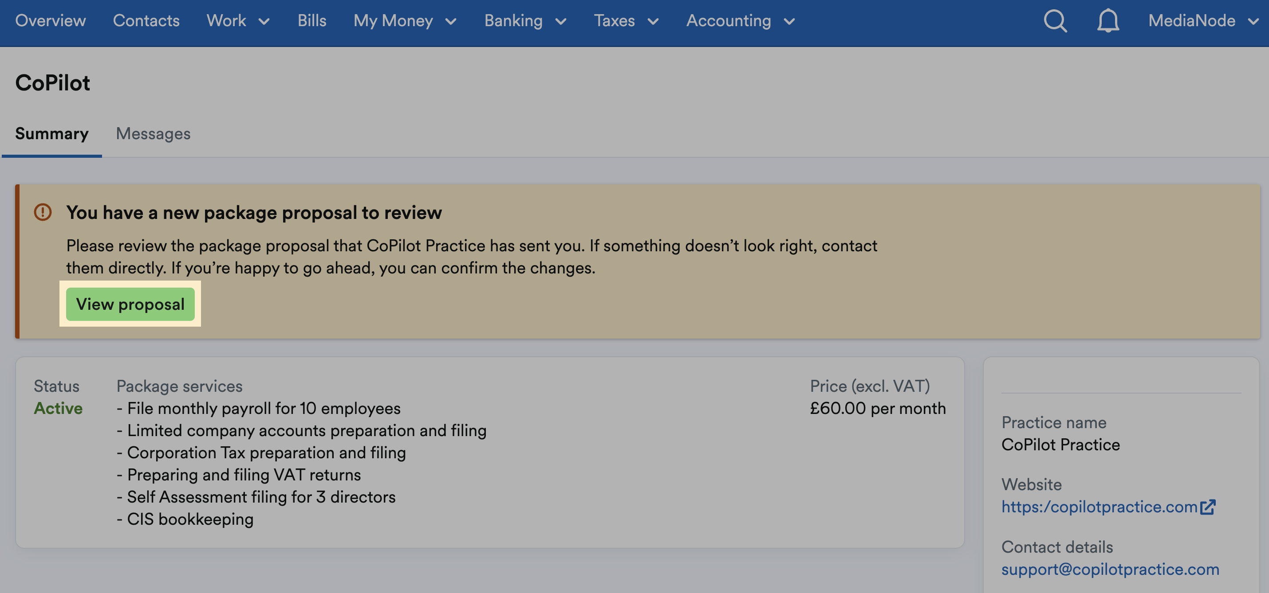
Task: Open the MediaNode account menu
Action: (x=1203, y=21)
